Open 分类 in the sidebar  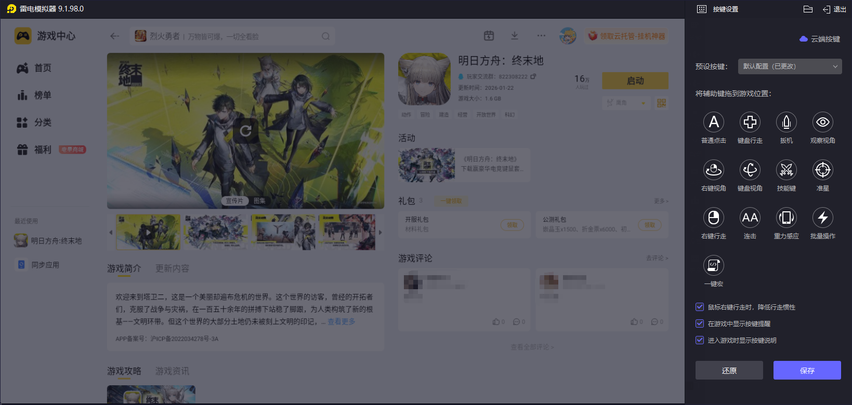(34, 123)
